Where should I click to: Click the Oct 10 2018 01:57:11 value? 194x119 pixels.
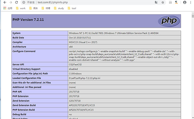click(80, 38)
